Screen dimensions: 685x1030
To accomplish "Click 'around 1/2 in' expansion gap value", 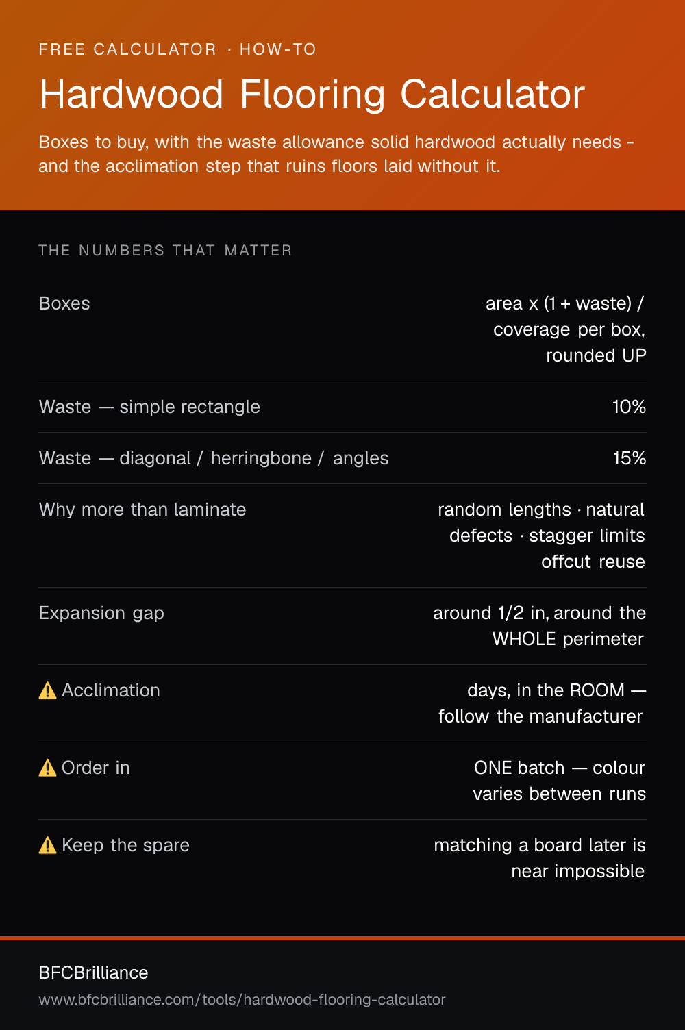I will [x=490, y=613].
